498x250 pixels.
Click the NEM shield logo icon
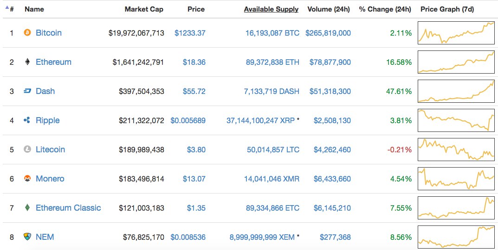tap(28, 237)
